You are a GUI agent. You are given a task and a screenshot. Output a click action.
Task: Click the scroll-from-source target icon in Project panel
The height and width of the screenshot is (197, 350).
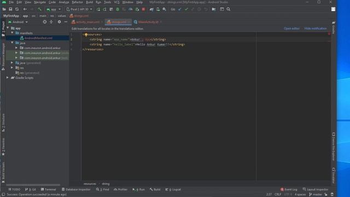(45, 22)
